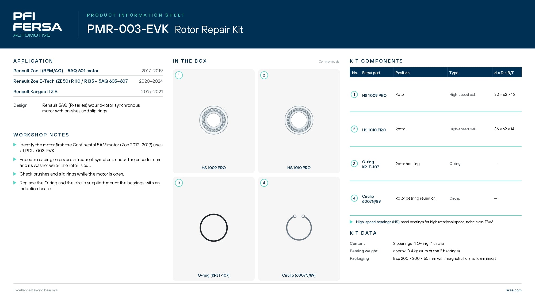Screen dimensions: 535x301
Task: Click the 'Circlip (6007N/89)' image caption
Action: [x=299, y=275]
